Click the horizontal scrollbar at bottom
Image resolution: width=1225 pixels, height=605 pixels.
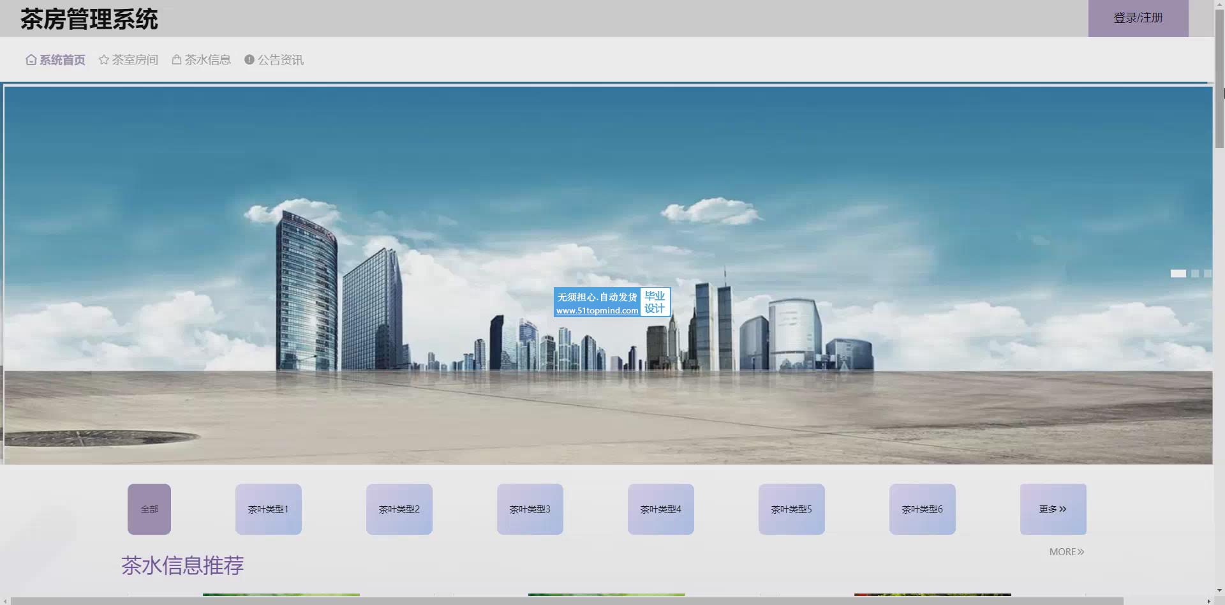567,601
